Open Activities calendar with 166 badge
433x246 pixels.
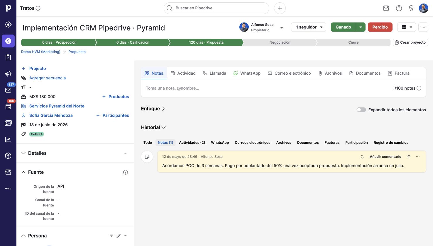[x=8, y=107]
